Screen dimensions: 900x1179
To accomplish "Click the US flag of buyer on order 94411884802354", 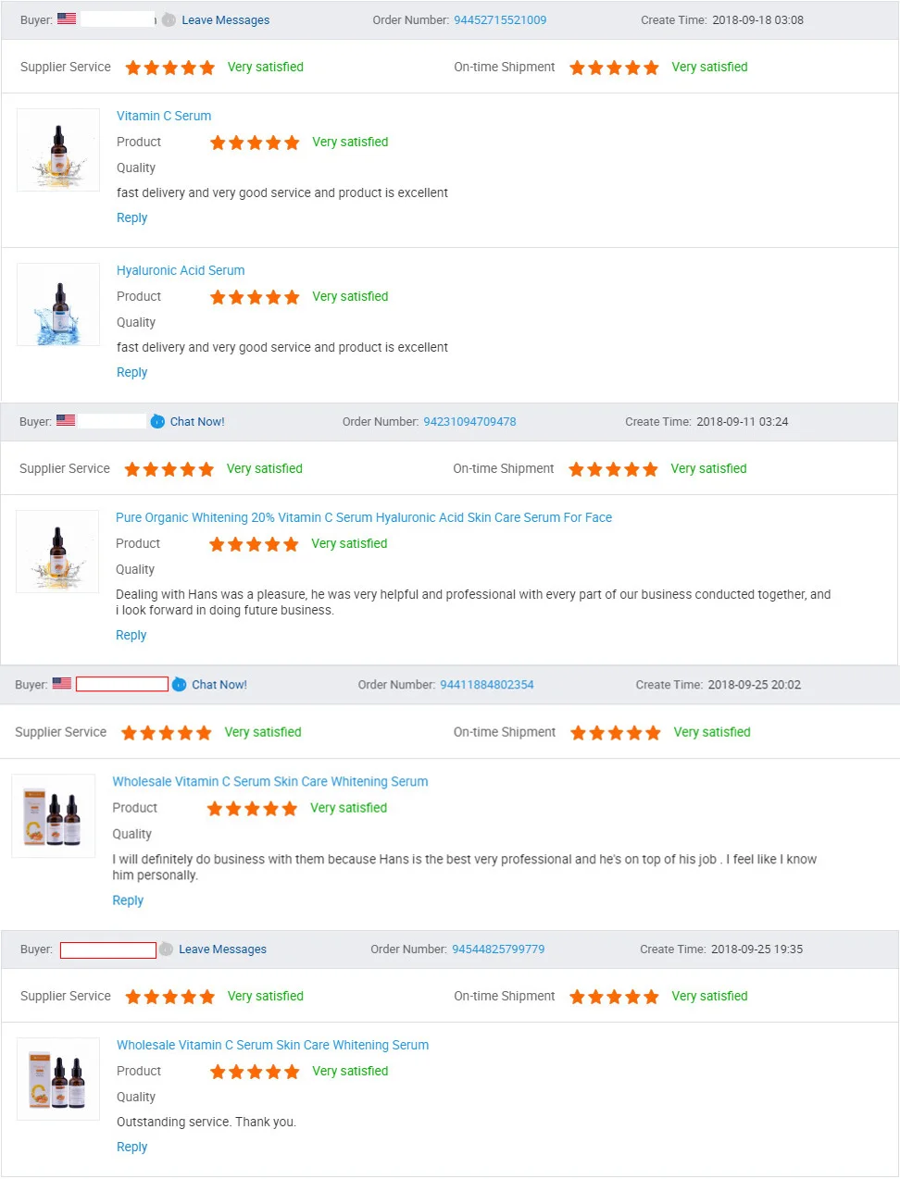I will click(62, 684).
